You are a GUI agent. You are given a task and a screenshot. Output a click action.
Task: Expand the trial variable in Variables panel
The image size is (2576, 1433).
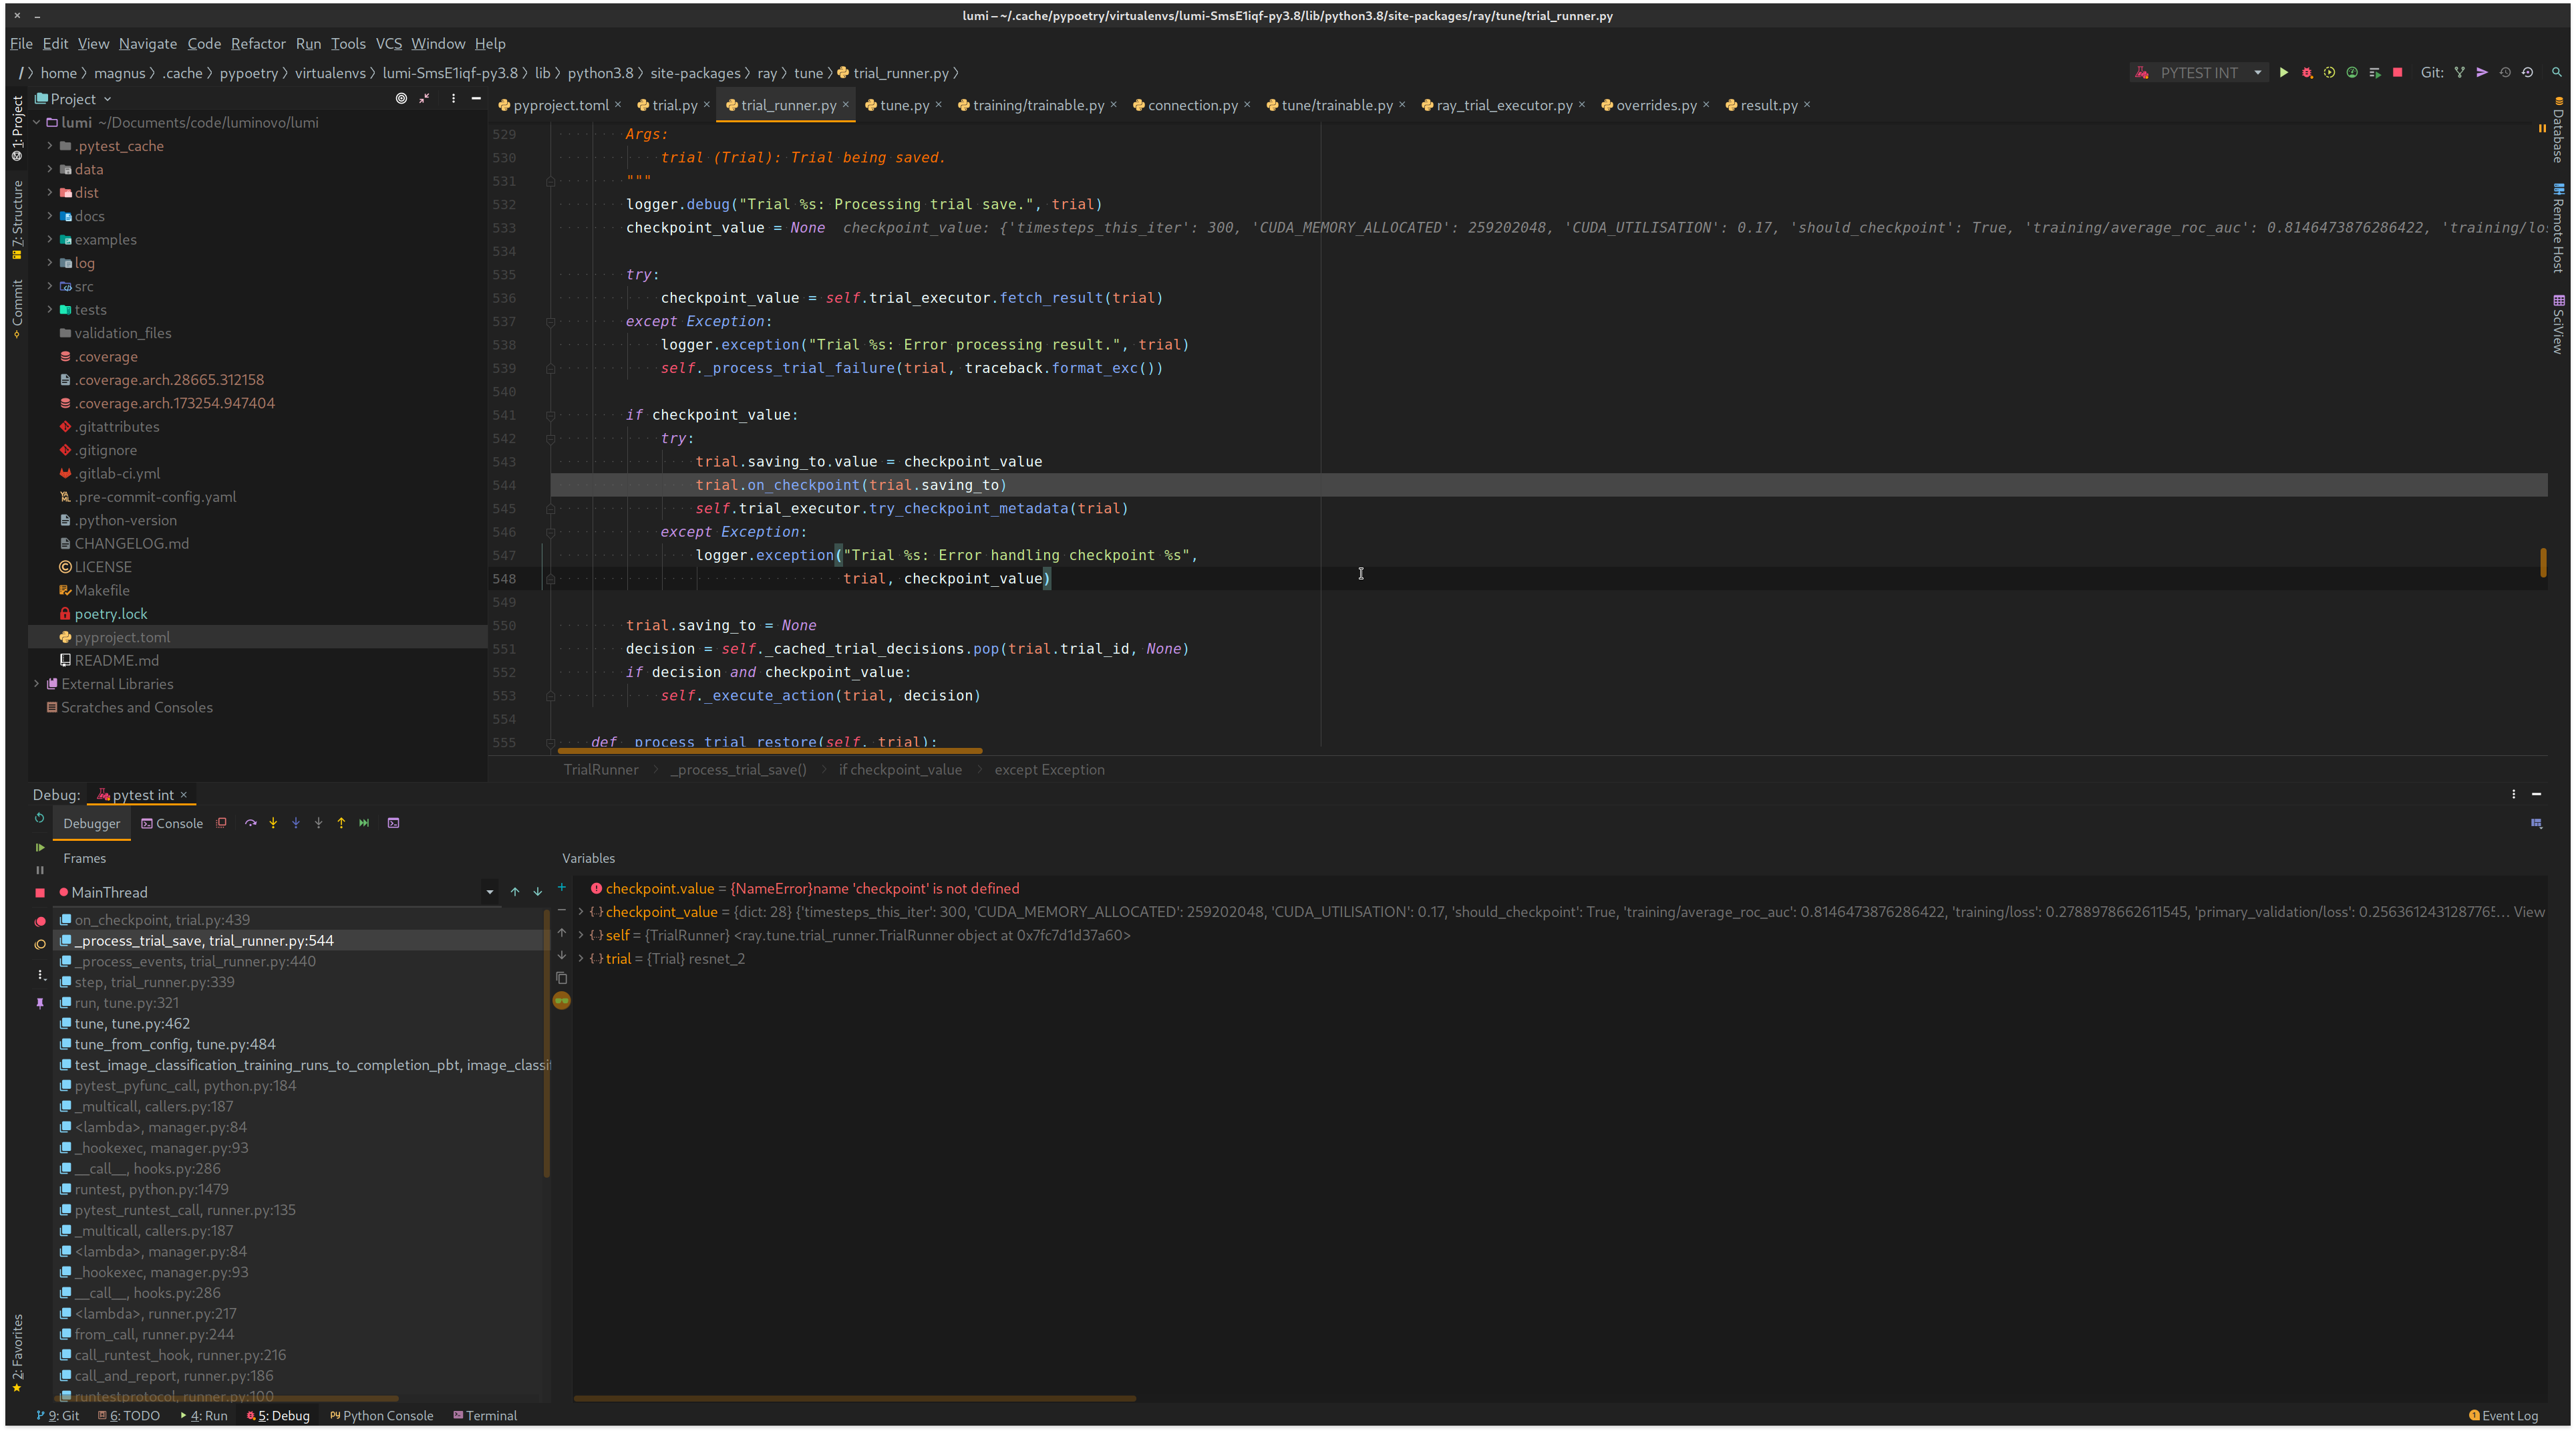(x=581, y=958)
